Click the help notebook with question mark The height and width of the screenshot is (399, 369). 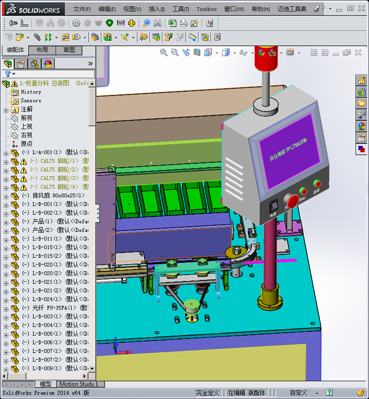click(x=209, y=24)
